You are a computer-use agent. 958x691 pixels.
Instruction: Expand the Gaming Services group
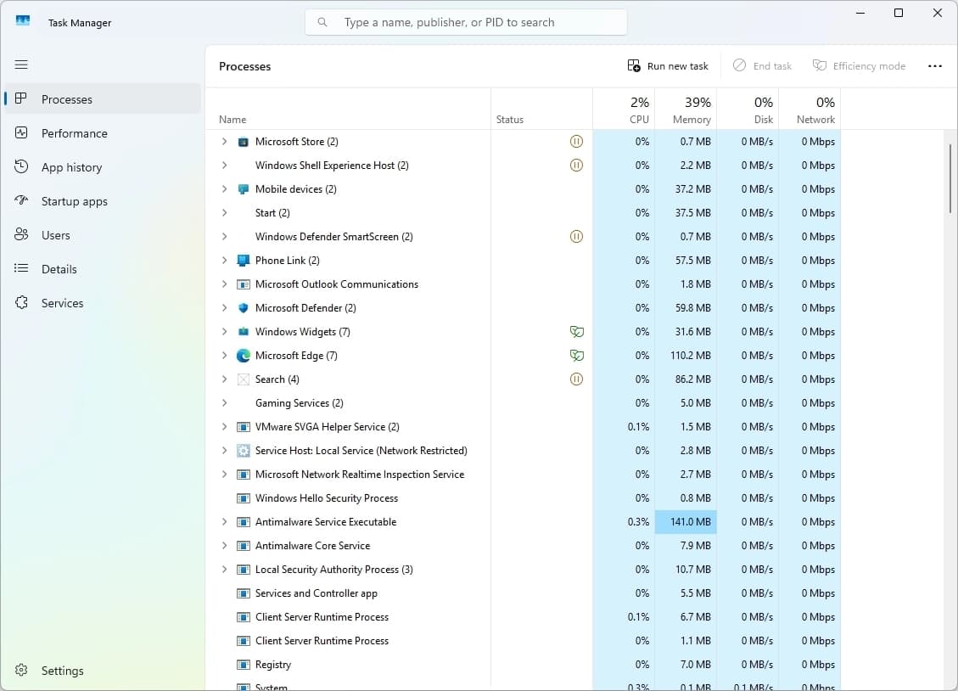click(224, 403)
